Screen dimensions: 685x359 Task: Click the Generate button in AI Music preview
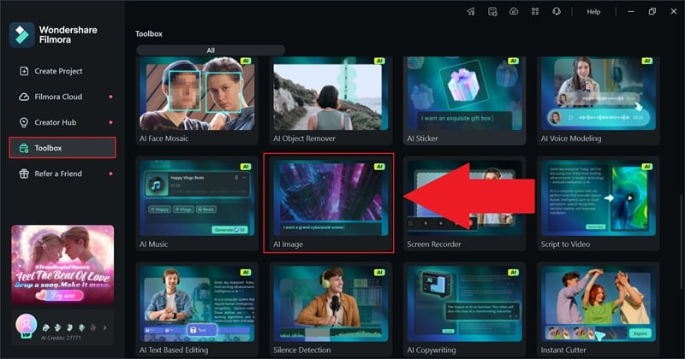[x=229, y=229]
